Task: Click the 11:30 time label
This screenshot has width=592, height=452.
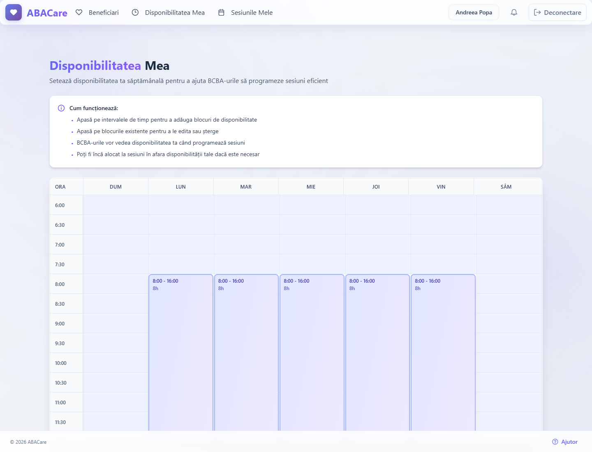Action: point(60,422)
